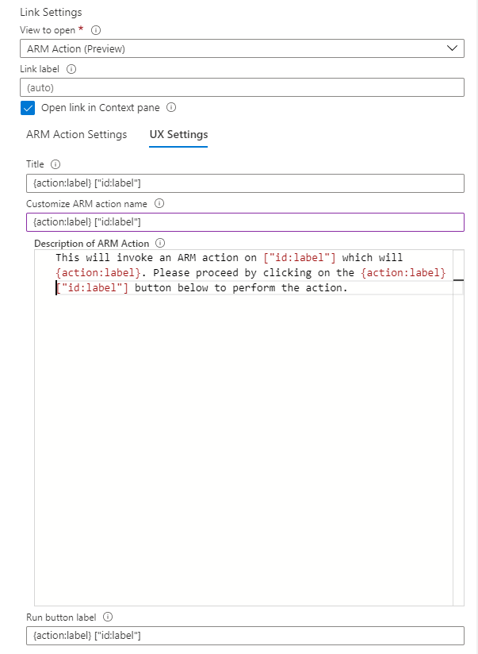Expand the View to open dropdown arrow
Screen dimensions: 478x654
point(452,48)
